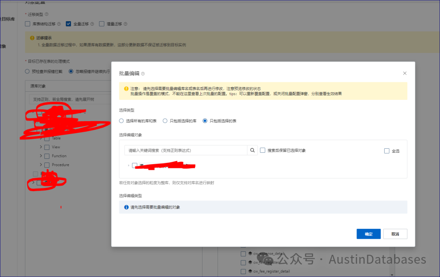The width and height of the screenshot is (440, 277).
Task: Select the 选择所有的库和表 radio option
Action: pyautogui.click(x=121, y=121)
